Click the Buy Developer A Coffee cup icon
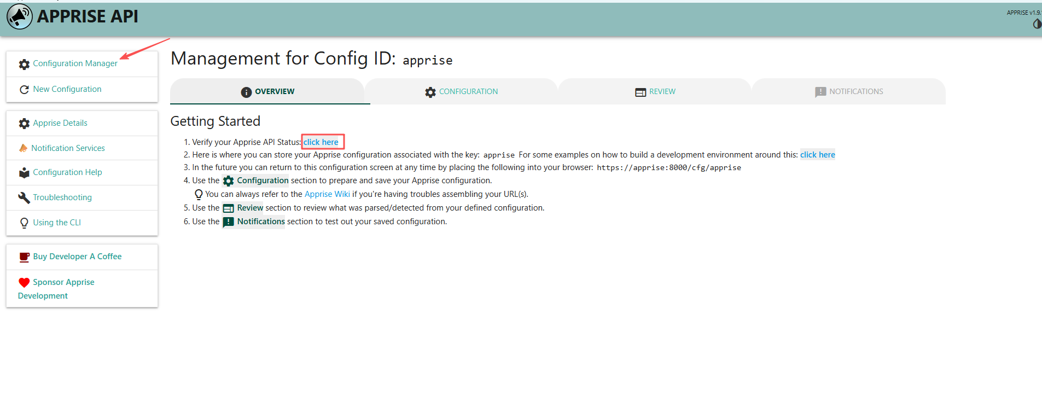Screen dimensions: 1042x402 (x=24, y=257)
